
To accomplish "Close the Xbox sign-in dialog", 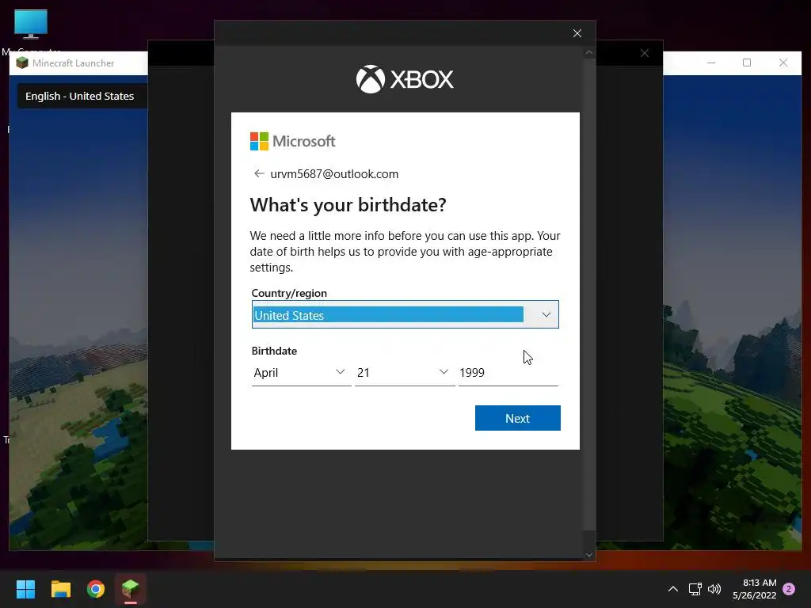I will [x=577, y=33].
